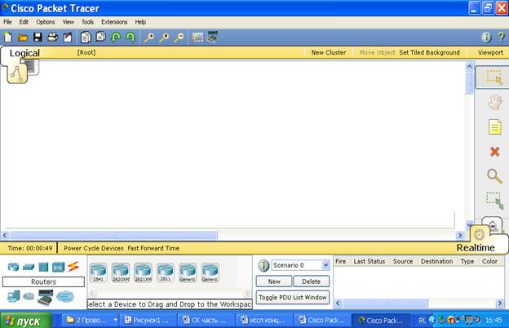Reset zoom with the middle magnifier icon
The image size is (509, 328).
(164, 38)
